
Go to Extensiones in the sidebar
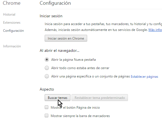pyautogui.click(x=12, y=23)
